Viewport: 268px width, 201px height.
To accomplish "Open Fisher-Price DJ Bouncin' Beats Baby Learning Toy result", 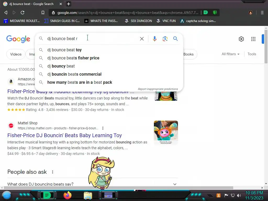I will 64,135.
